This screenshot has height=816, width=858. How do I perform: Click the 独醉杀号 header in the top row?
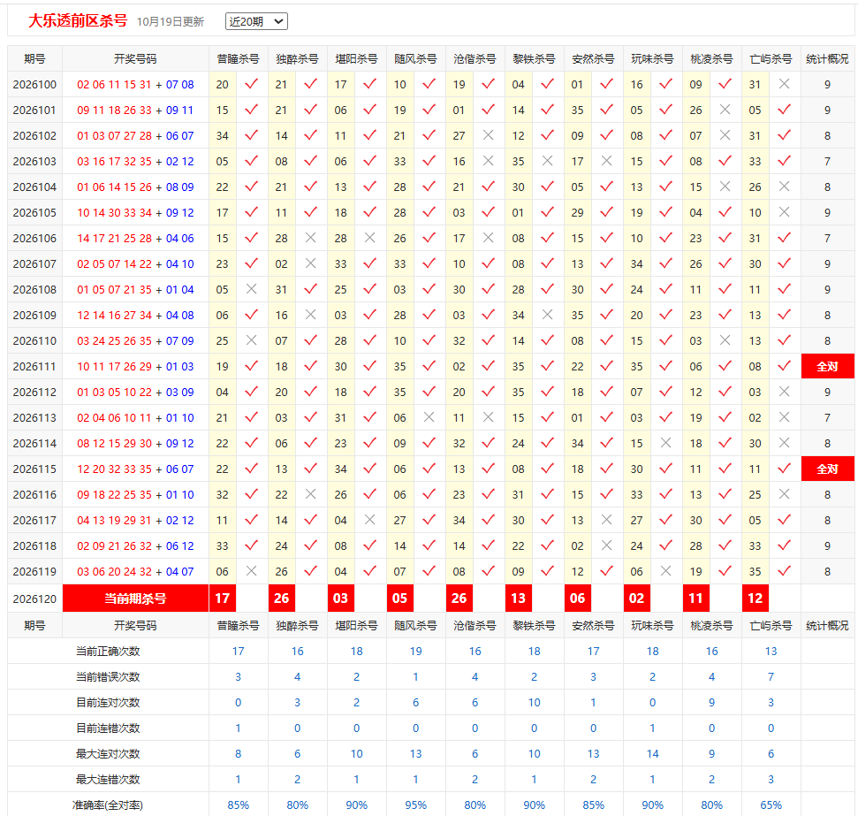coord(297,58)
